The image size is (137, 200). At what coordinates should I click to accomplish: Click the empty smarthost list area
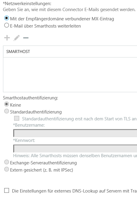pyautogui.click(x=70, y=75)
